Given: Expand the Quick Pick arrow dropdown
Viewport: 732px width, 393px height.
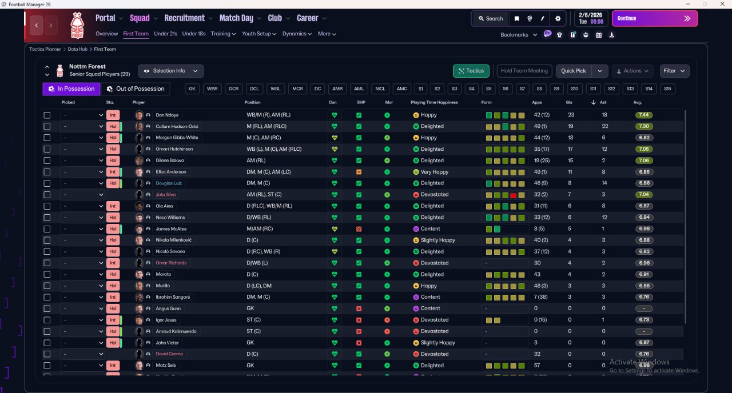Looking at the screenshot, I should (x=599, y=71).
